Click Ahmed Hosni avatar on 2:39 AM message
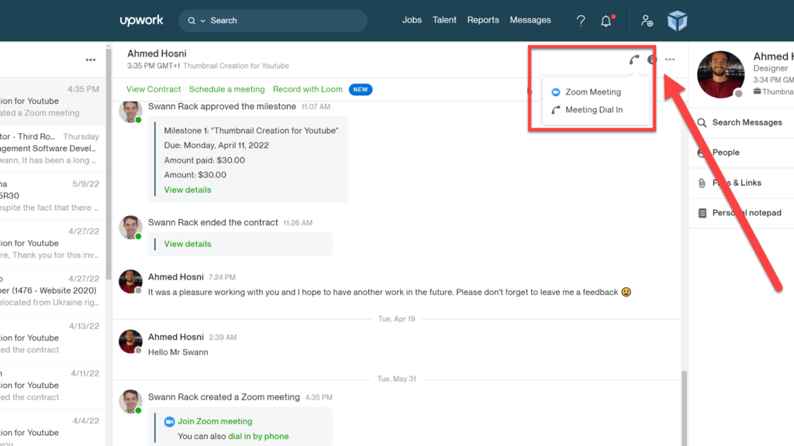794x446 pixels. click(130, 341)
